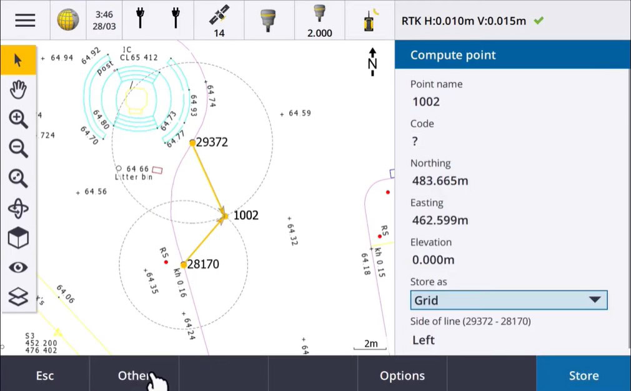
Task: Click the red RS marker near 28170
Action: 166,262
